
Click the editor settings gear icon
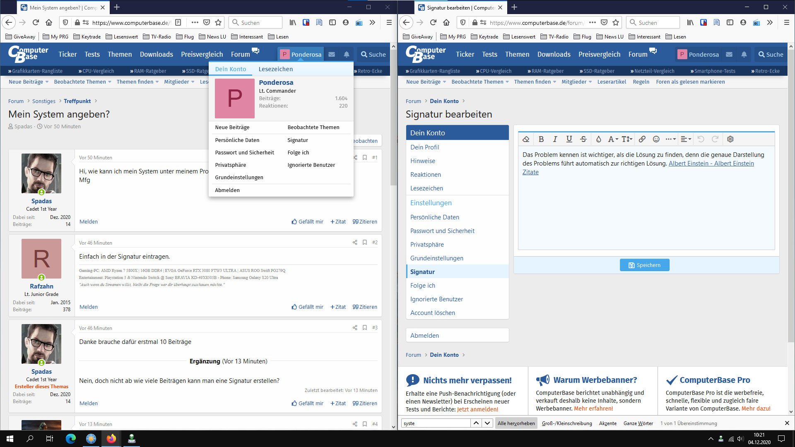730,139
